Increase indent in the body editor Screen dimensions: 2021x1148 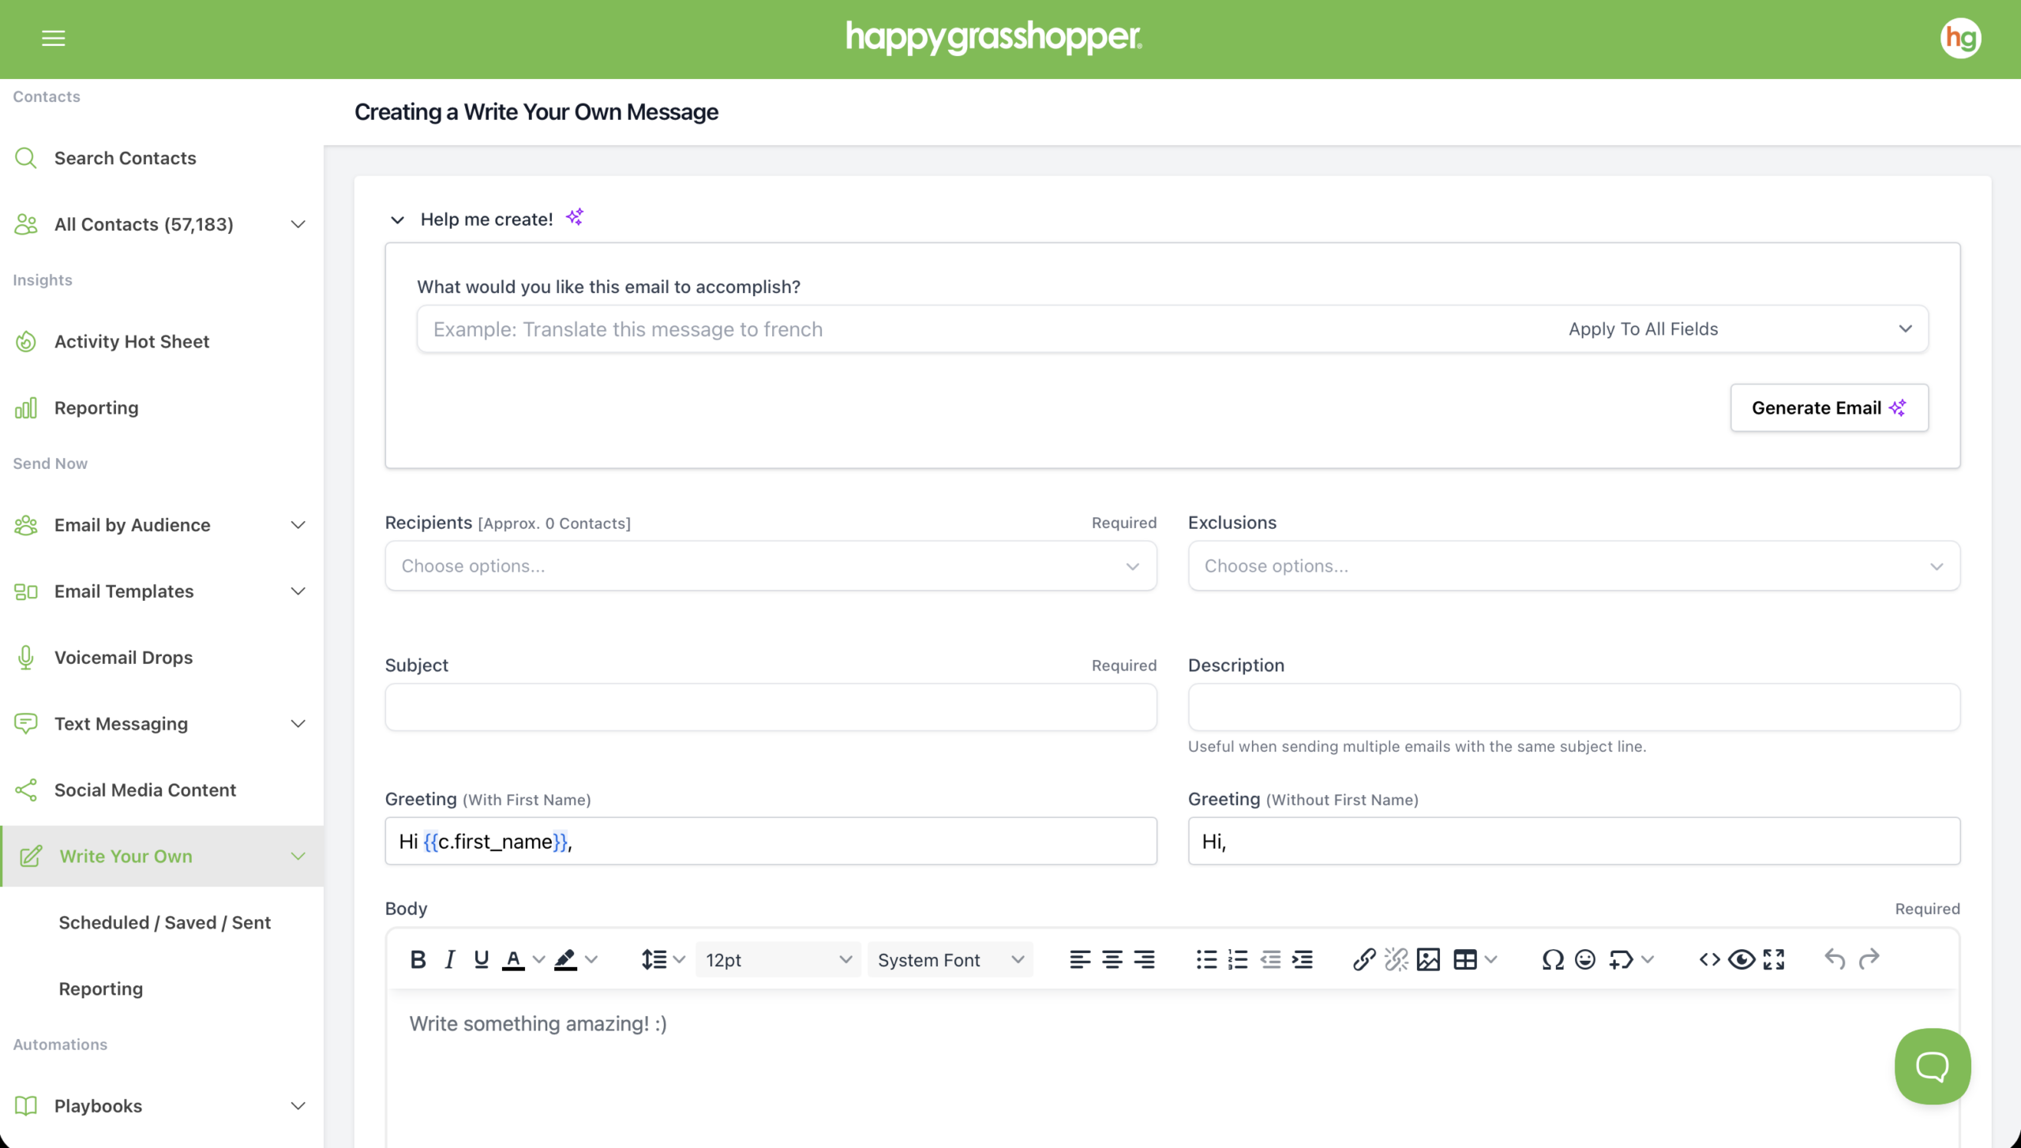point(1303,959)
